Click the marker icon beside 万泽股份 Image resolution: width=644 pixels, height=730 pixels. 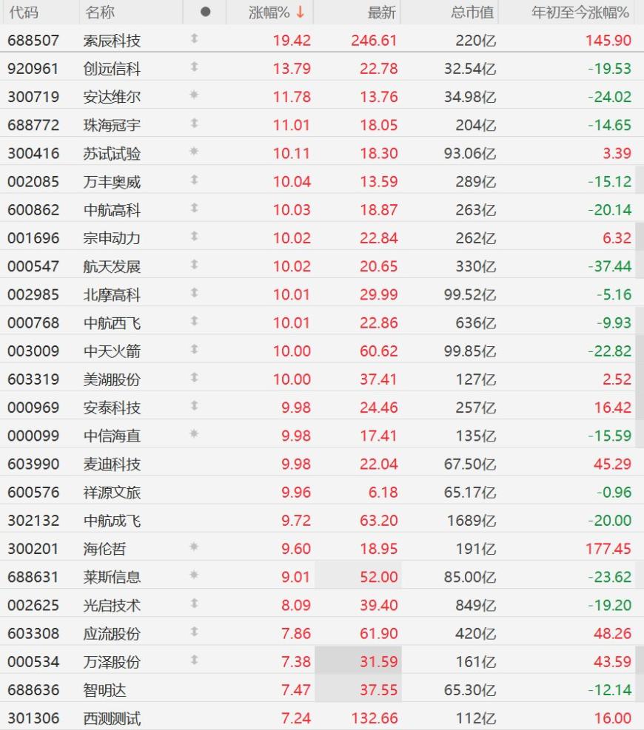(x=195, y=660)
